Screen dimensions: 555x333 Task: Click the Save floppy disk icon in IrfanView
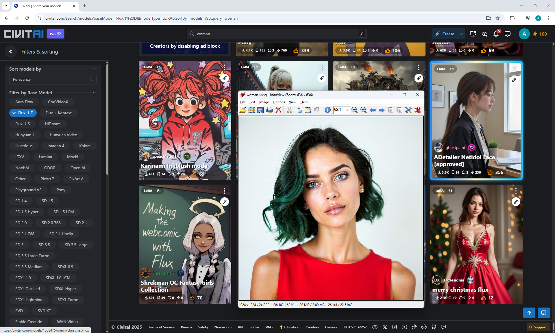coord(260,110)
